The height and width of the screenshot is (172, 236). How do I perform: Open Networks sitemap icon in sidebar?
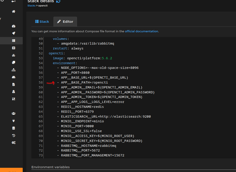pos(13,70)
